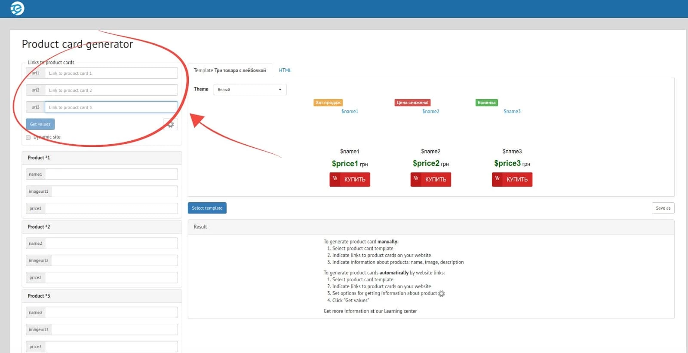Click the imageurl2 input field

pos(114,261)
